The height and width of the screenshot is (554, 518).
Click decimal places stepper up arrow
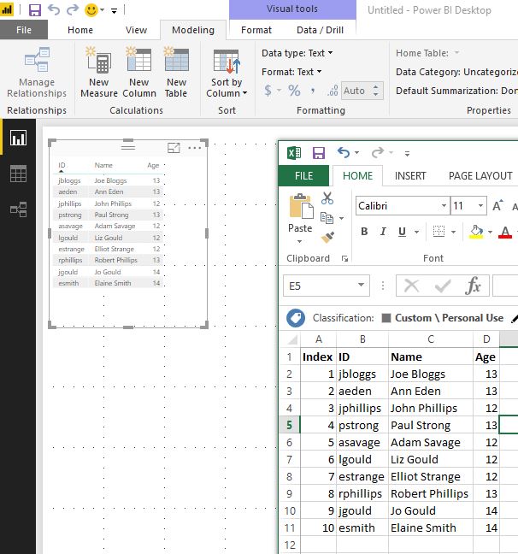click(x=376, y=86)
